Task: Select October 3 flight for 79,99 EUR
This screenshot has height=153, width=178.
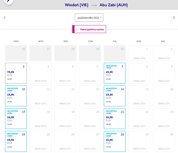Action: [x=16, y=73]
